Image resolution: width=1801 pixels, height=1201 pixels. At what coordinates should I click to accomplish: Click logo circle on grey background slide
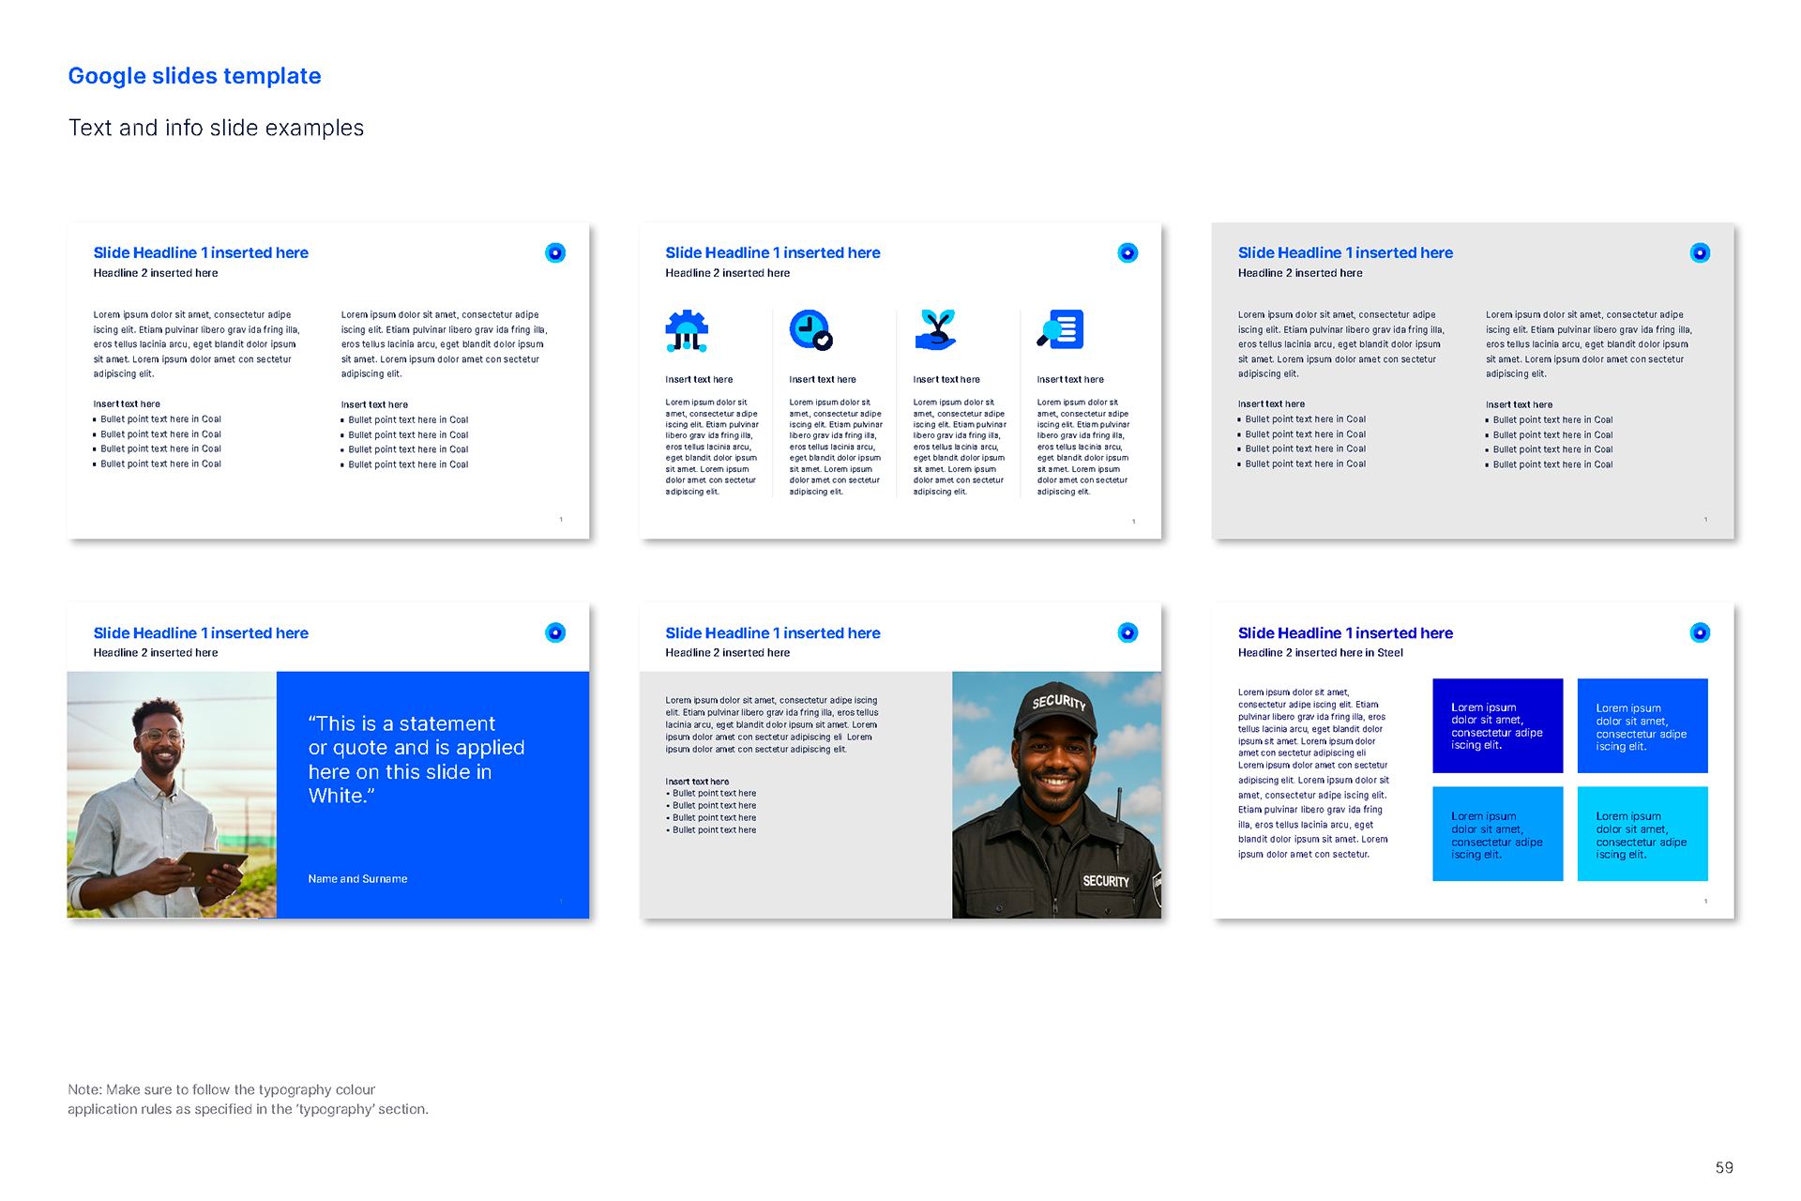1700,252
